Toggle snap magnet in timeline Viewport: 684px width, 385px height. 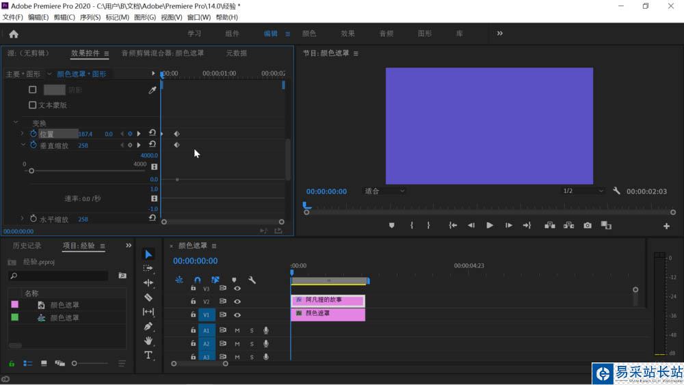point(197,280)
